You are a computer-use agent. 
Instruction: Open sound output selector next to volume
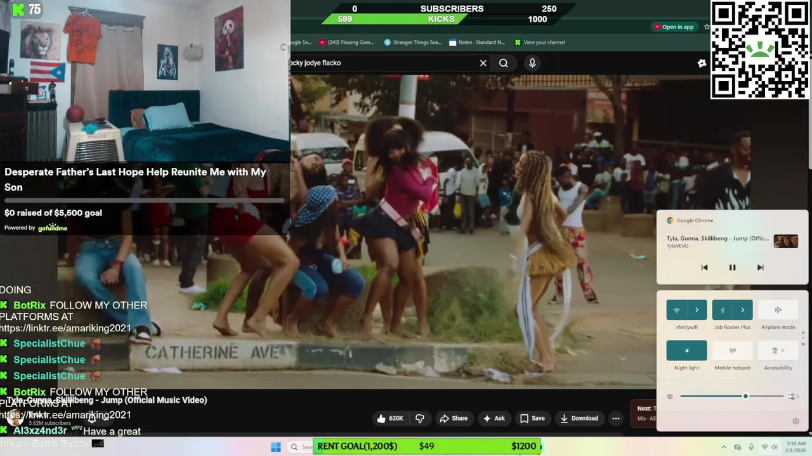[x=793, y=396]
